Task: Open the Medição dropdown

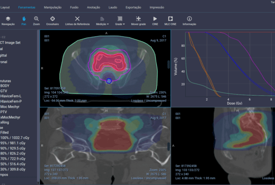Action: click(x=102, y=20)
